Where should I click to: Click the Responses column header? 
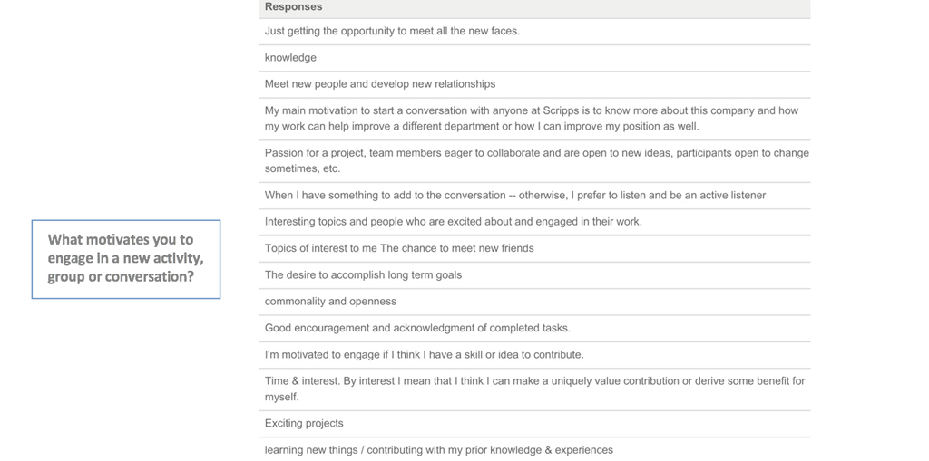(293, 7)
